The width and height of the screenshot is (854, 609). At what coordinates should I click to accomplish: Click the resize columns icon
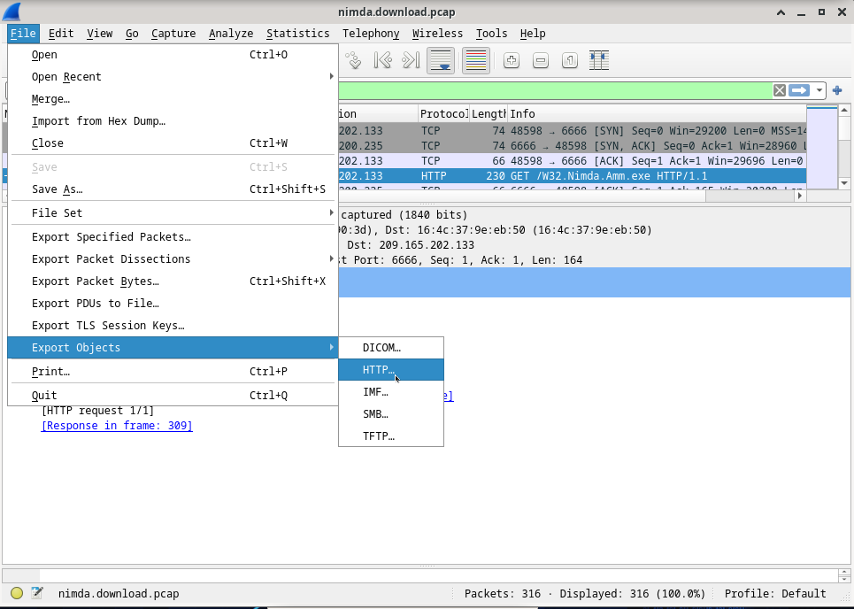click(x=598, y=60)
